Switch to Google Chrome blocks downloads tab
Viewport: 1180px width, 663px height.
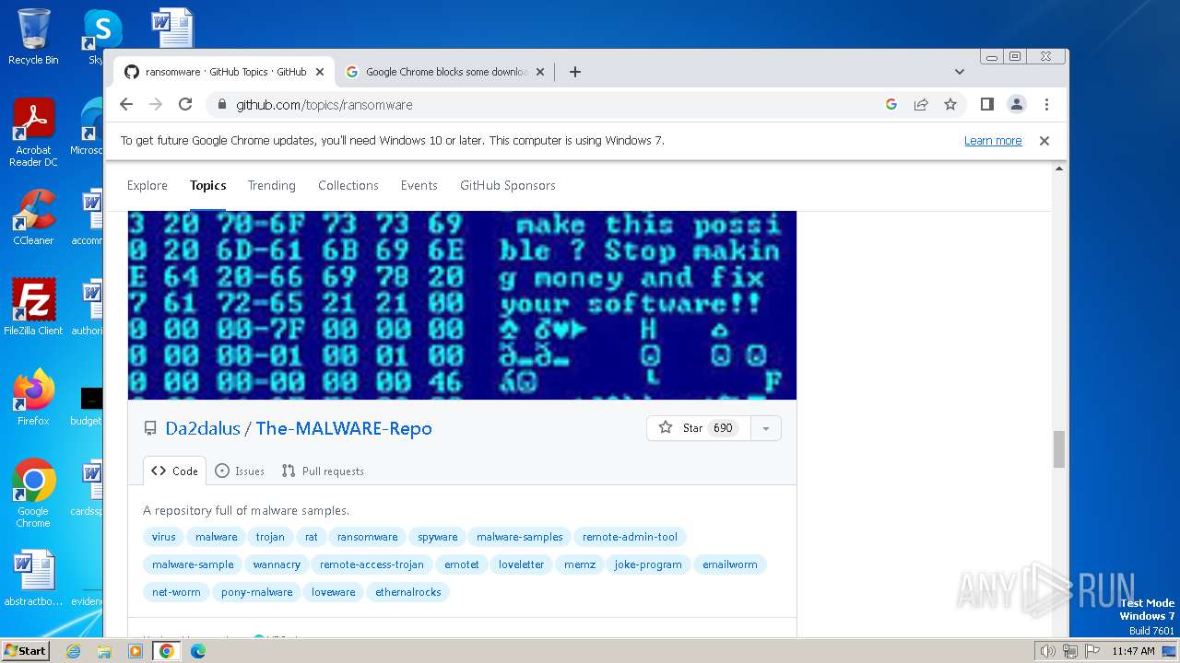445,71
